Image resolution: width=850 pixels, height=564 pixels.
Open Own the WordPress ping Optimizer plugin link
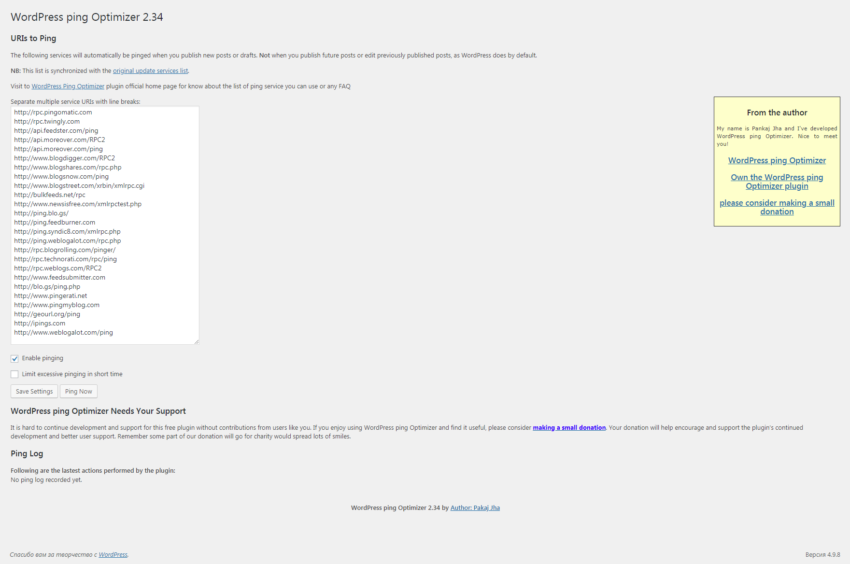(x=777, y=182)
